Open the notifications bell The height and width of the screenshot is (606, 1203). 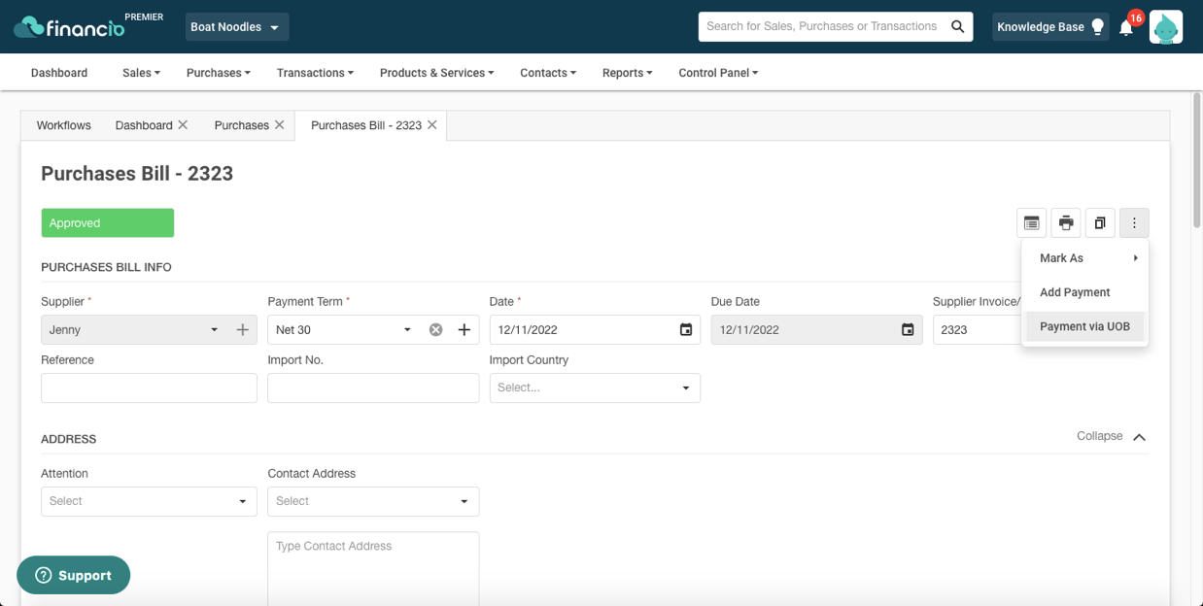tap(1126, 27)
